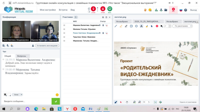Image resolution: width=200 pixels, height=112 pixels.
Task: Select the text A tool
Action: coord(141,26)
